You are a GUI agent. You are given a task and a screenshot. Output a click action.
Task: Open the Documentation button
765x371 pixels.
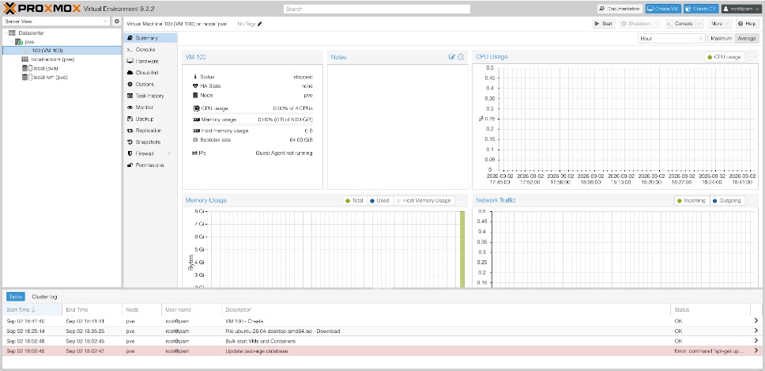620,9
